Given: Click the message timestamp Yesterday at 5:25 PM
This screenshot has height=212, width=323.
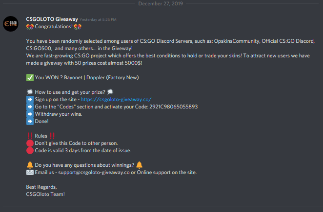Looking at the screenshot, I should 98,20.
